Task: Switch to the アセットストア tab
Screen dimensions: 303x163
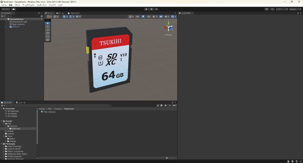Action: tap(74, 13)
